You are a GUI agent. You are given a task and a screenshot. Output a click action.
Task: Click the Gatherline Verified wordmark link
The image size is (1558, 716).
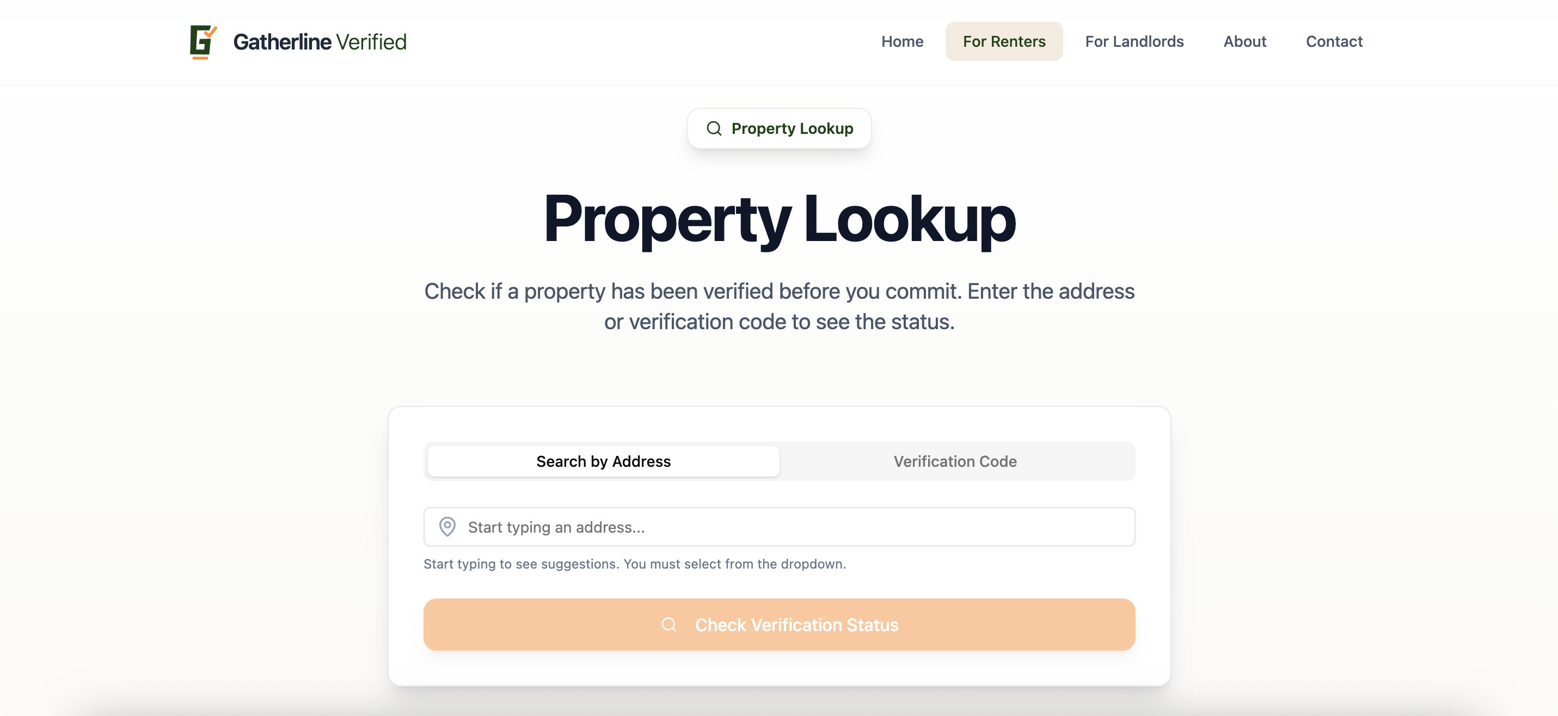tap(320, 41)
